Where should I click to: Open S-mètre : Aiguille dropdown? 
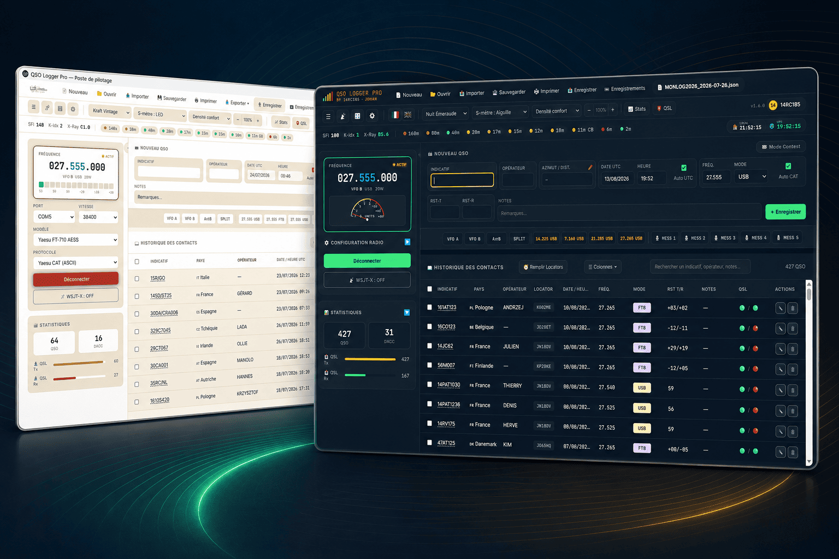coord(500,112)
